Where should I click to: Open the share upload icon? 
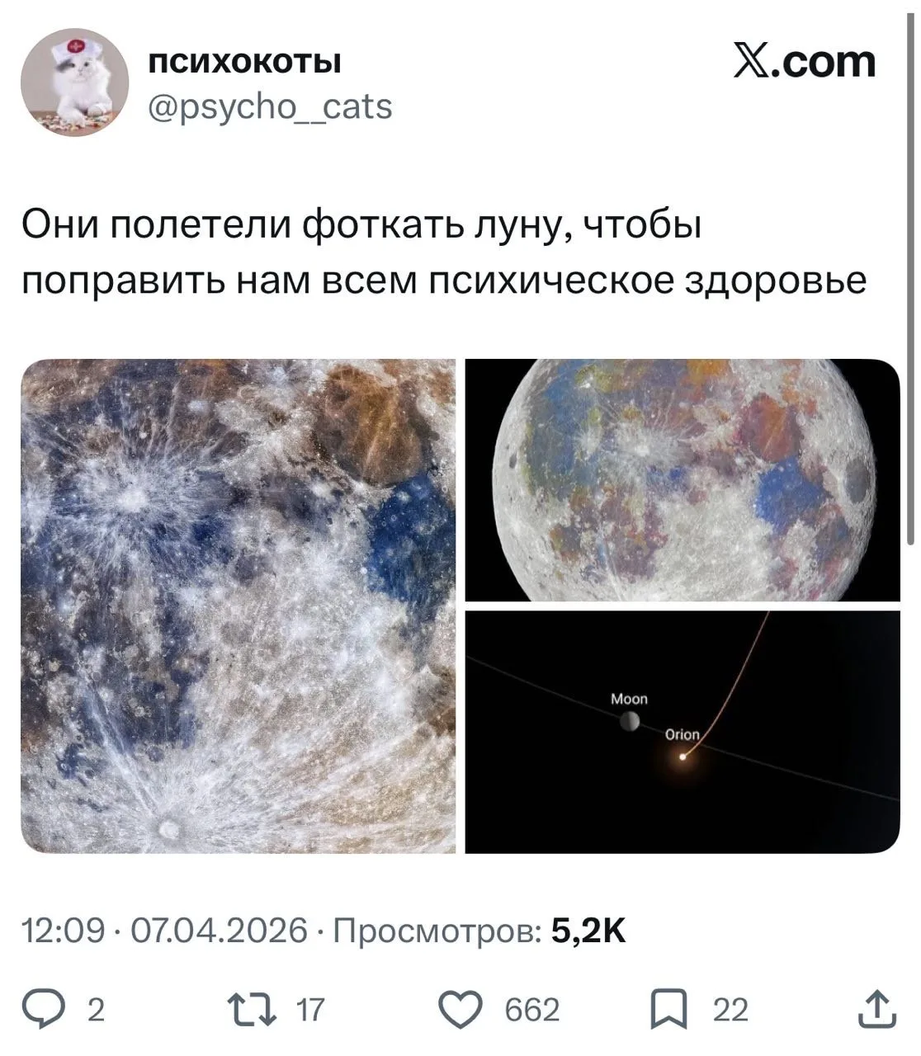[x=876, y=1010]
